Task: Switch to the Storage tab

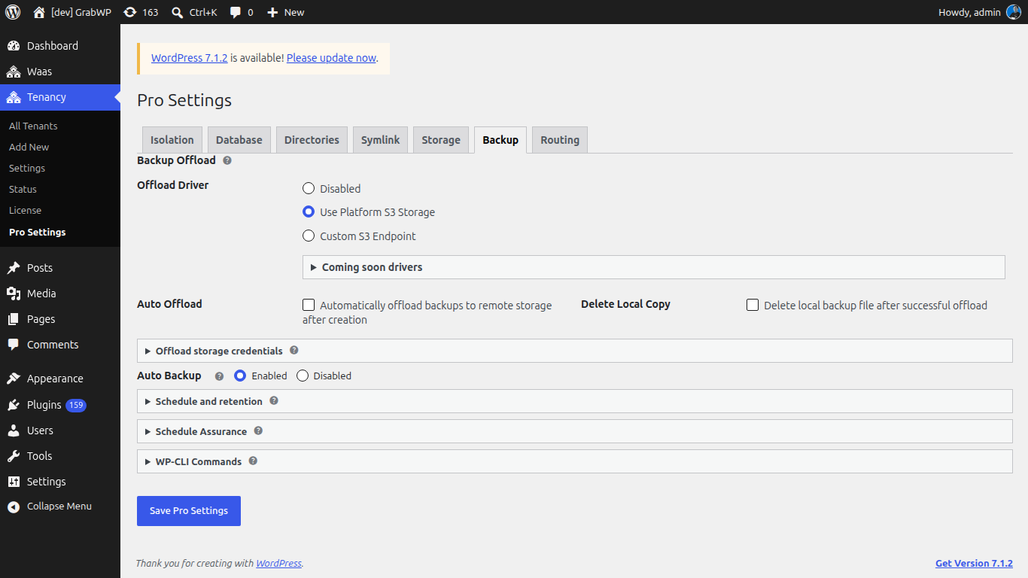Action: (x=441, y=140)
